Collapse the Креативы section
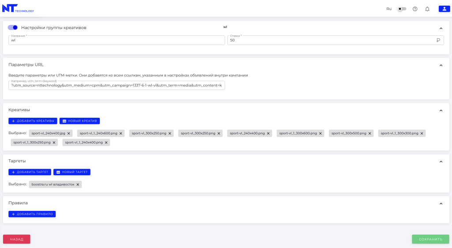This screenshot has height=248, width=452. 441,110
